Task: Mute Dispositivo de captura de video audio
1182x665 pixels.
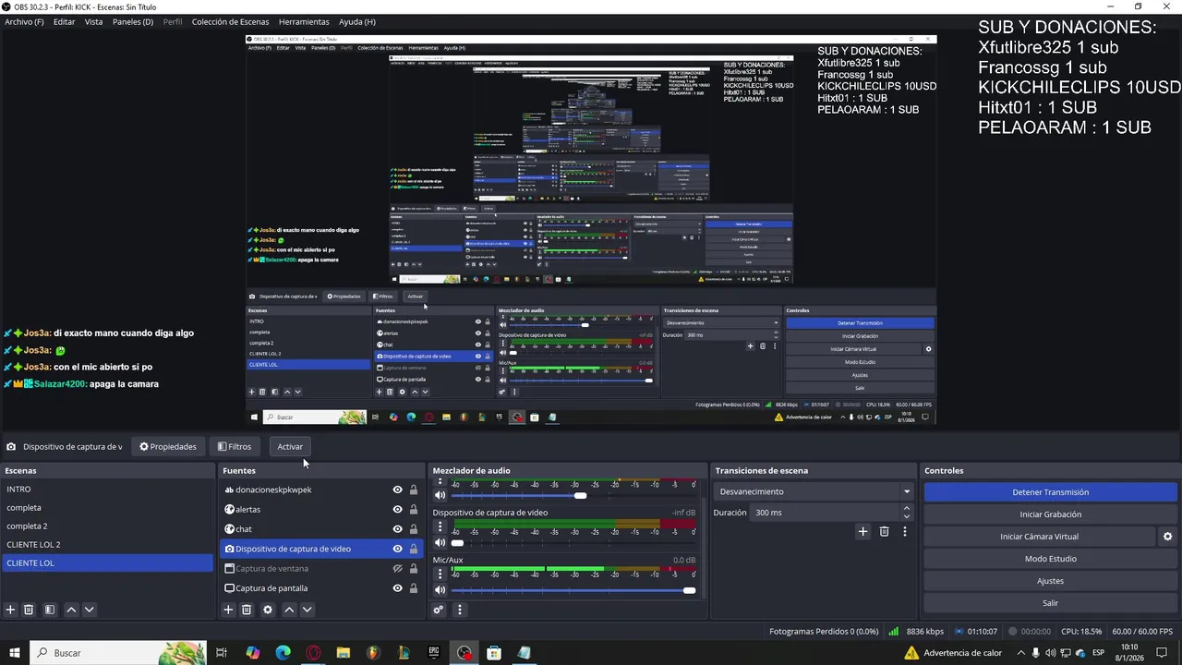Action: pyautogui.click(x=440, y=542)
